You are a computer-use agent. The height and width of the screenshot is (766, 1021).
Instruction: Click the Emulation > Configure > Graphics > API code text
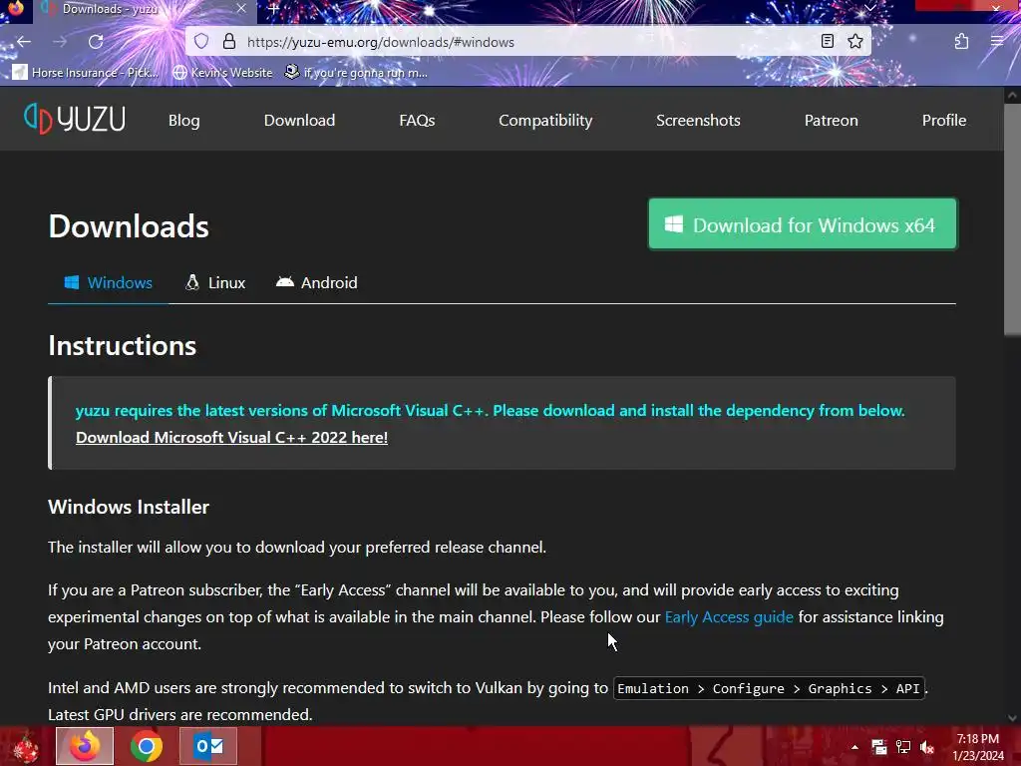coord(769,688)
